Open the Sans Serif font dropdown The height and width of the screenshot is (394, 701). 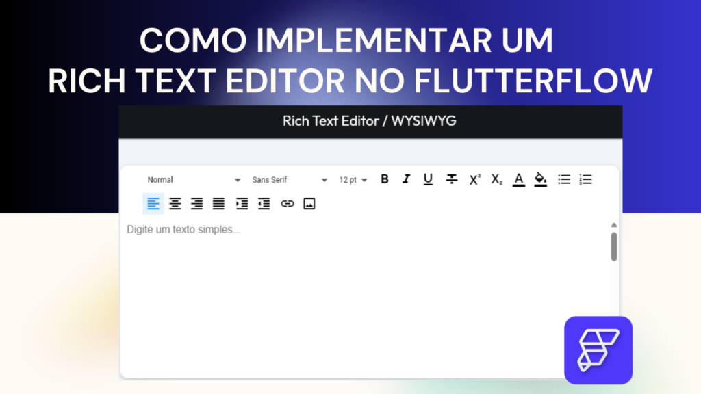pyautogui.click(x=288, y=179)
